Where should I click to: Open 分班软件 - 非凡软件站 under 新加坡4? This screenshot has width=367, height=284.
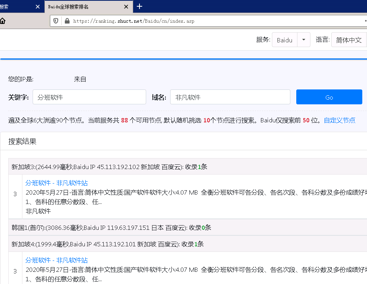coord(57,260)
